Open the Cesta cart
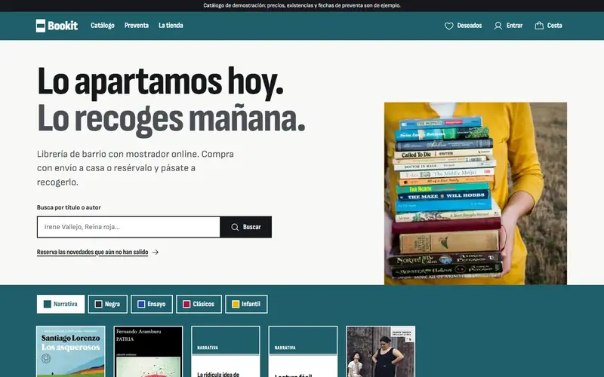This screenshot has height=377, width=604. 549,26
